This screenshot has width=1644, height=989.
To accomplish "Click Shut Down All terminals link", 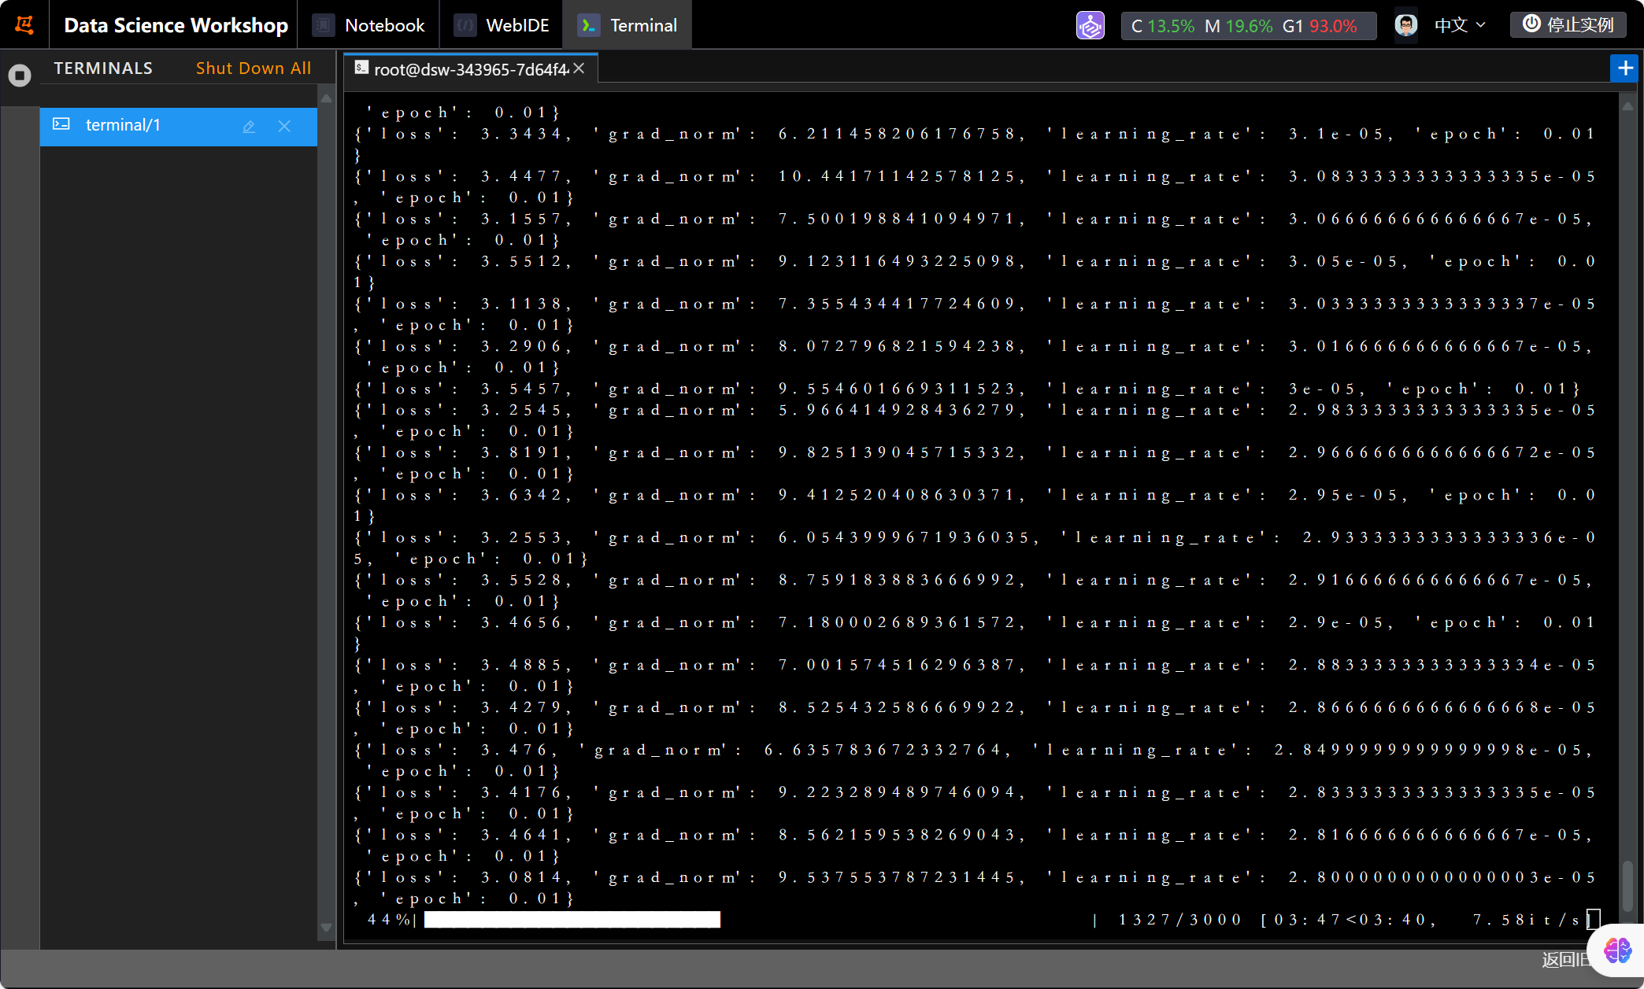I will click(x=254, y=68).
